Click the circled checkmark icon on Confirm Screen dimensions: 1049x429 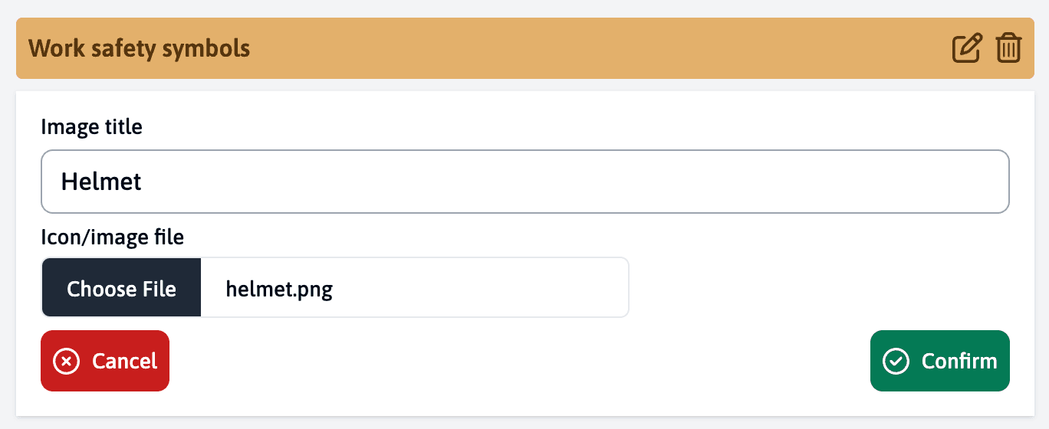[896, 361]
